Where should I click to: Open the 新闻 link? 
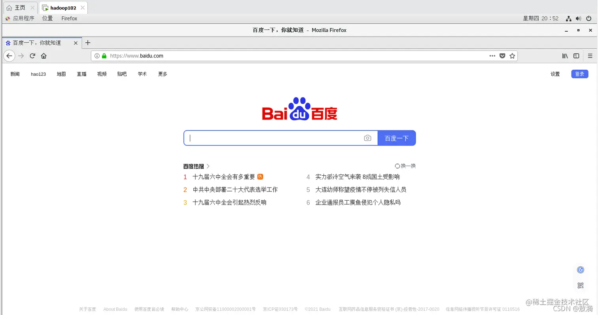pyautogui.click(x=15, y=74)
